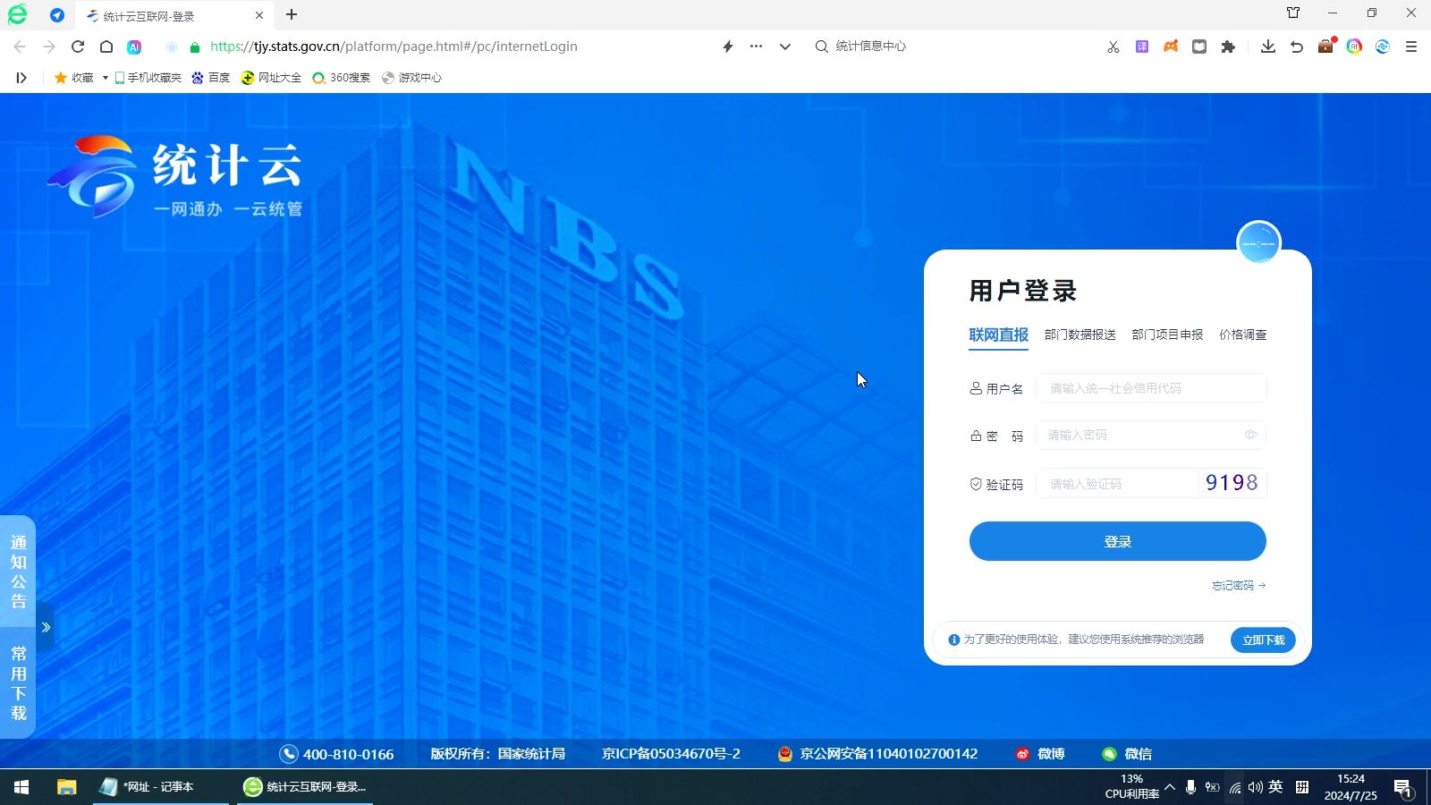The height and width of the screenshot is (805, 1431).
Task: Open the 游戏中心 bookmark
Action: pos(411,78)
